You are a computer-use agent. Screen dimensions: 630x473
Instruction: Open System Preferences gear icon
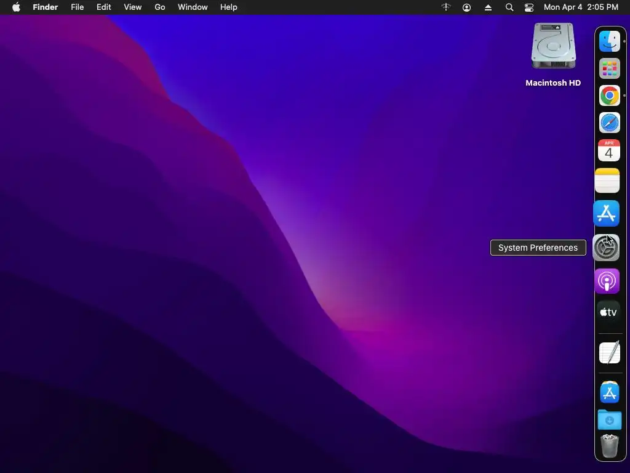click(x=606, y=248)
